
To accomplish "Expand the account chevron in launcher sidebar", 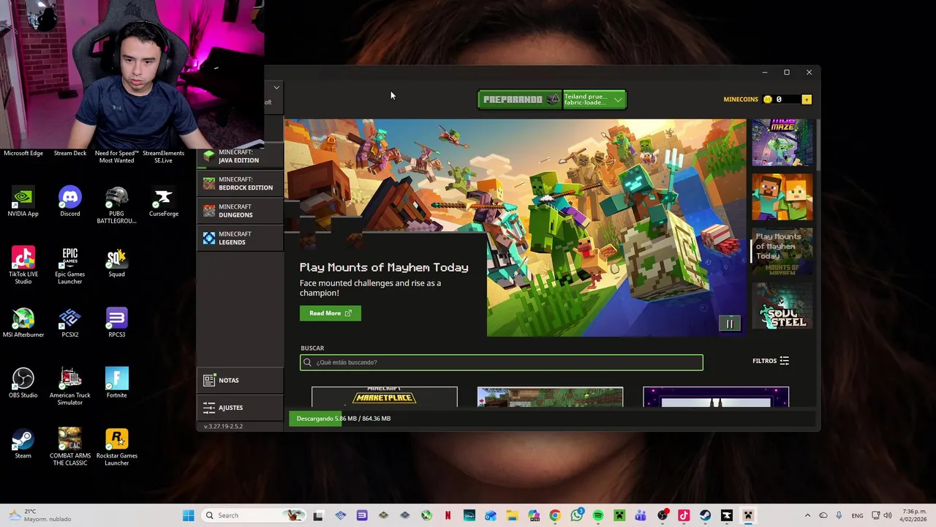I will [276, 87].
